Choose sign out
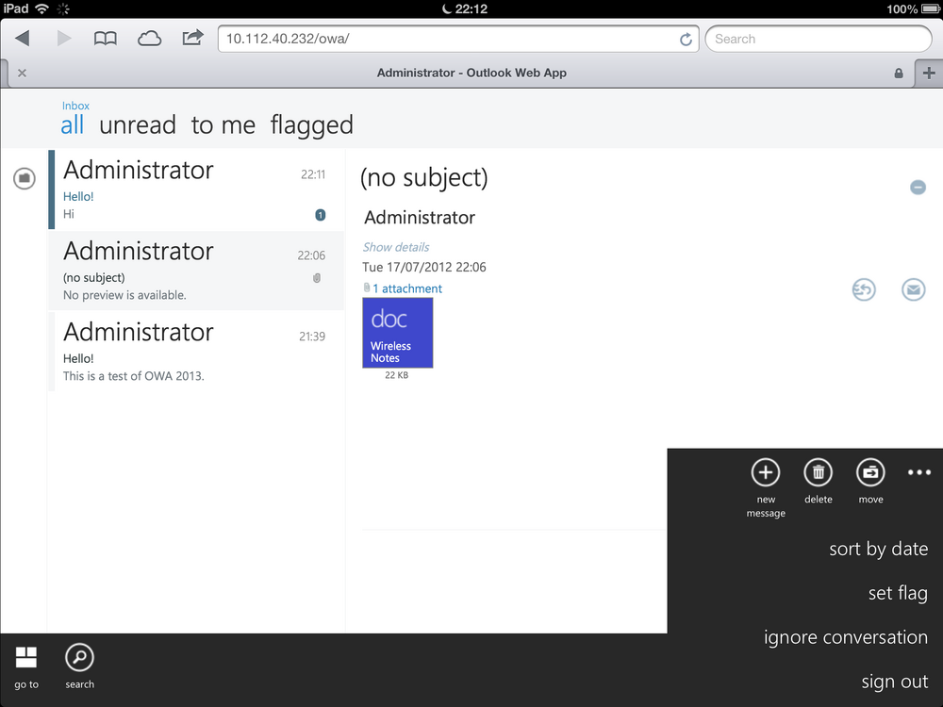 (894, 682)
